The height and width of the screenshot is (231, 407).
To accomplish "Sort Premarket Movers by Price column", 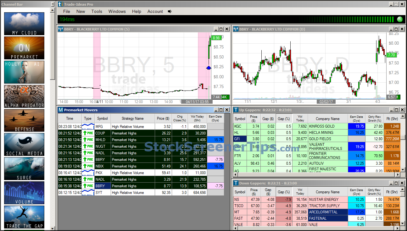I will pos(163,118).
